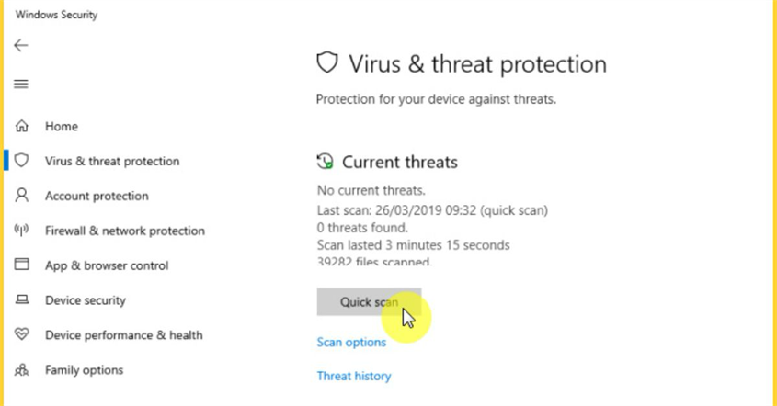Click the large shield icon in the page heading
This screenshot has height=406, width=777.
[x=327, y=63]
